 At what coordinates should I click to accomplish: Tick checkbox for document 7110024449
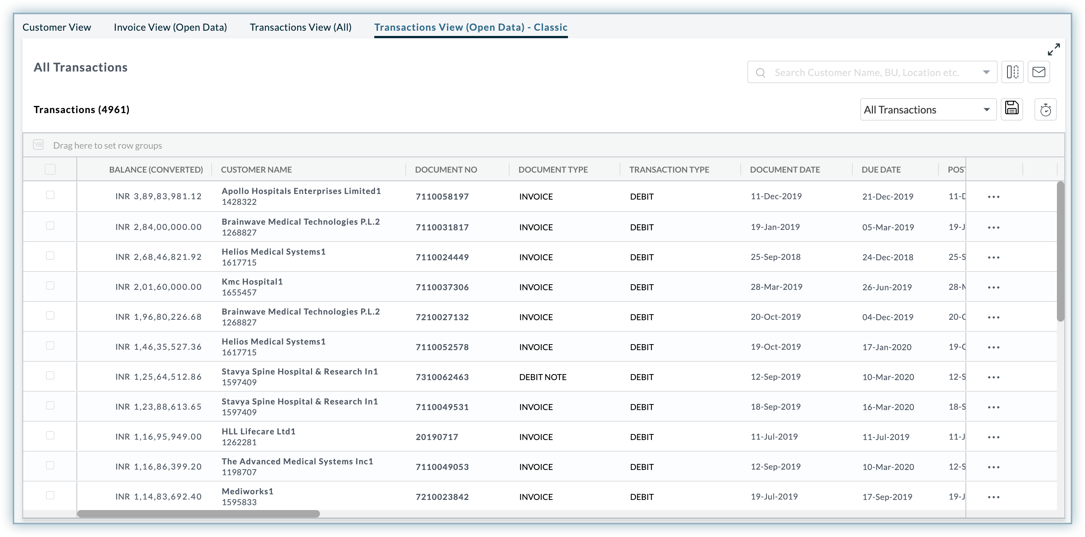pyautogui.click(x=50, y=255)
